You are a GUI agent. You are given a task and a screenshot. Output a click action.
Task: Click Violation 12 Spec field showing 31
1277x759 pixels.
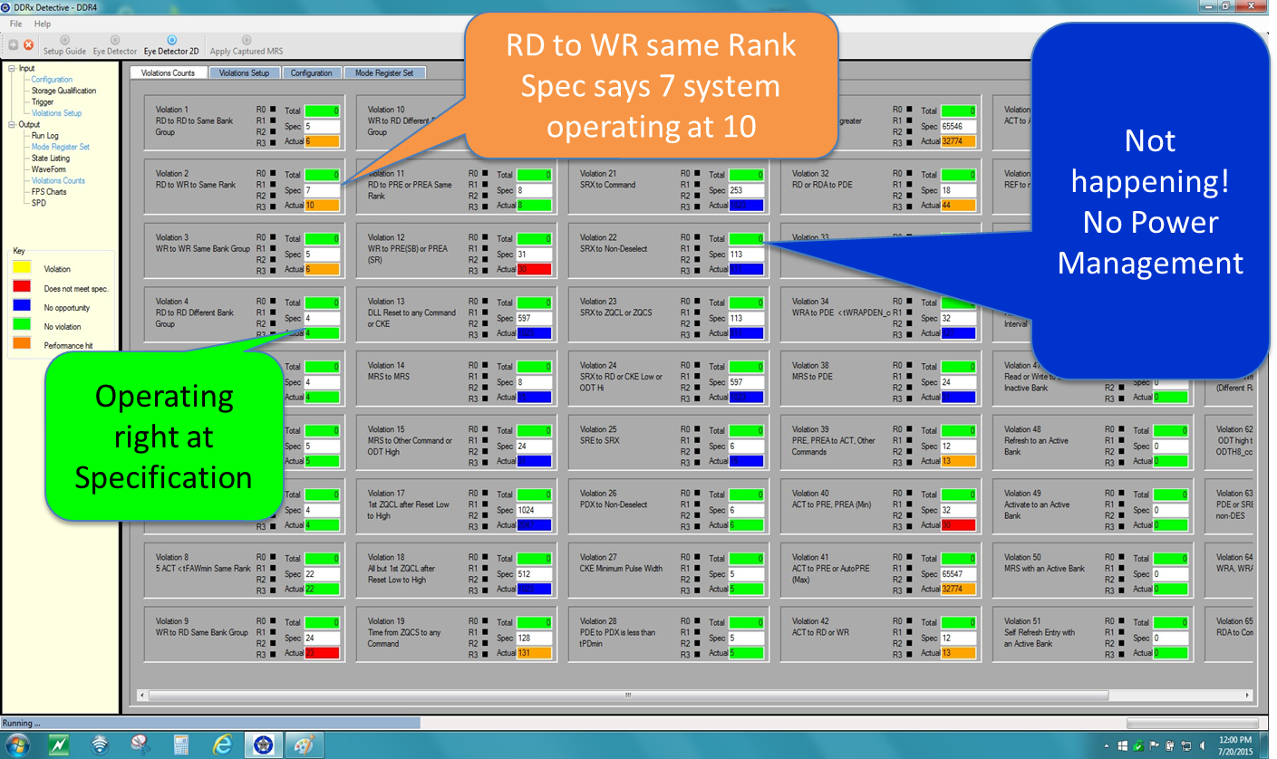coord(534,255)
